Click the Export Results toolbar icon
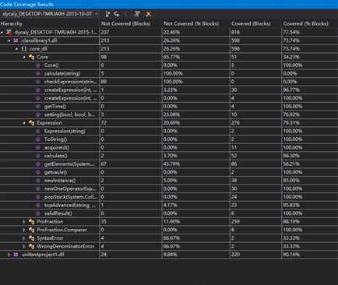The height and width of the screenshot is (285, 338). (107, 14)
